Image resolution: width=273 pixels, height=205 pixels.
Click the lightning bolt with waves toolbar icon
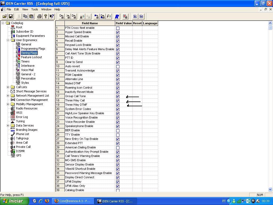pos(109,17)
